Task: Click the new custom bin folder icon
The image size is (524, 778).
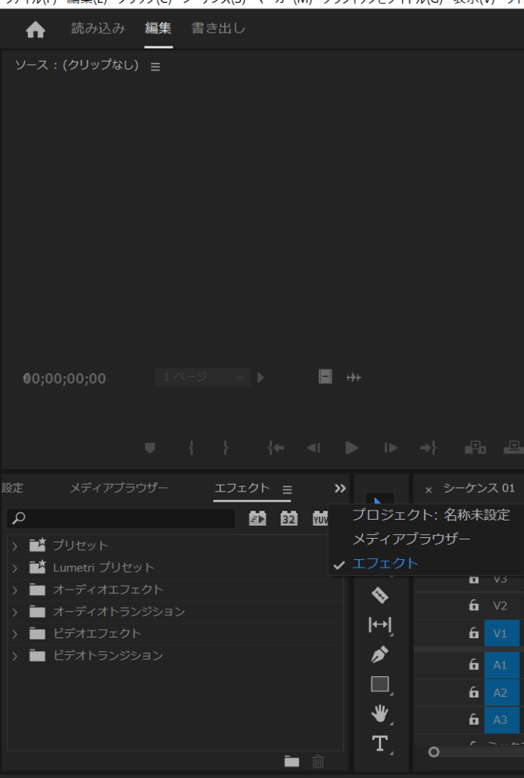Action: tap(292, 761)
